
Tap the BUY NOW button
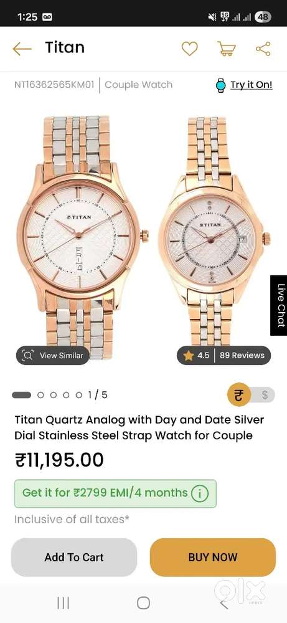click(x=213, y=557)
